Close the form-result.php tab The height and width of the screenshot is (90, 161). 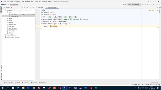58,7
